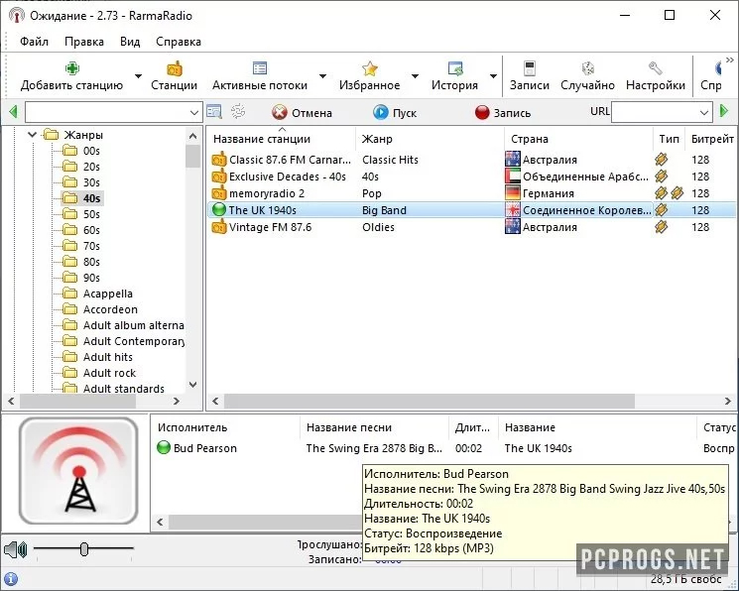This screenshot has width=739, height=591.
Task: Open Избранное favorites star icon
Action: tap(369, 68)
